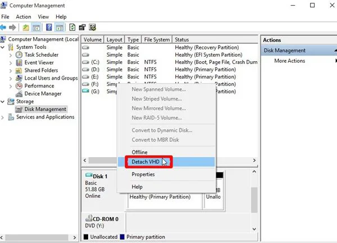Open the blue Help question mark icon
Viewport: 337px width, 243px height.
click(49, 27)
